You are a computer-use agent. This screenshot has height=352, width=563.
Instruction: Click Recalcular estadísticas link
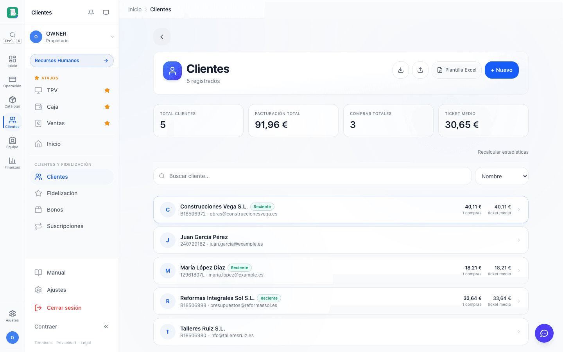pyautogui.click(x=503, y=152)
